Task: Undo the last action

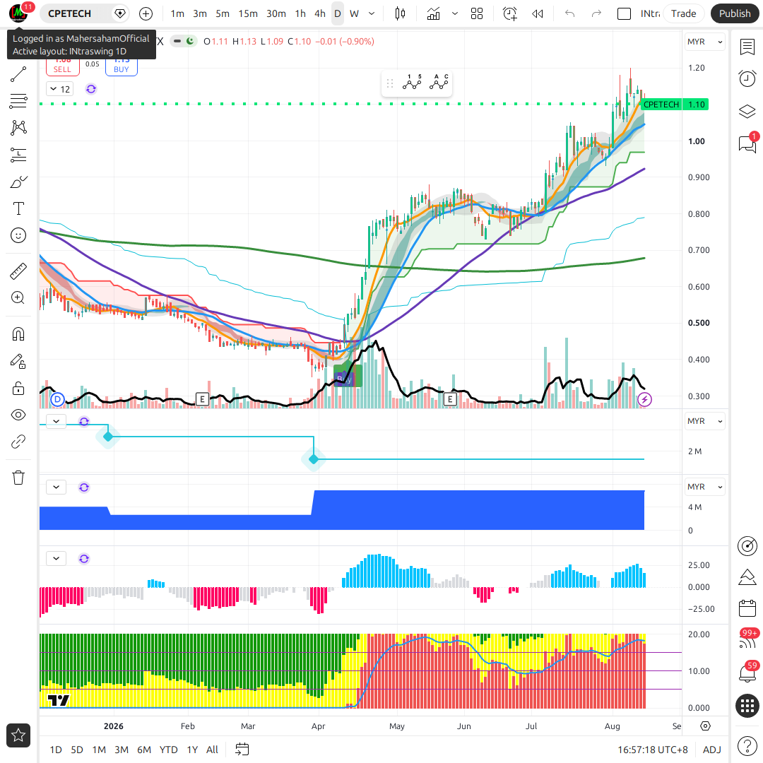Action: pos(570,13)
